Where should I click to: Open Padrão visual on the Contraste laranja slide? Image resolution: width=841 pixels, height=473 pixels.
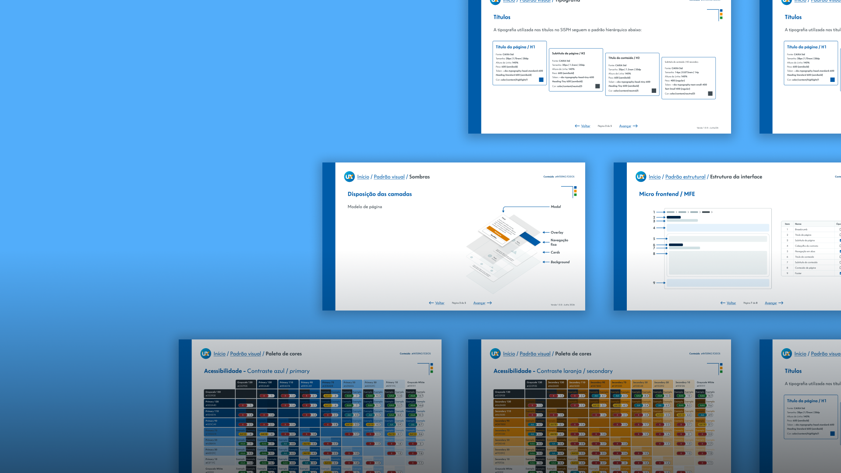535,354
